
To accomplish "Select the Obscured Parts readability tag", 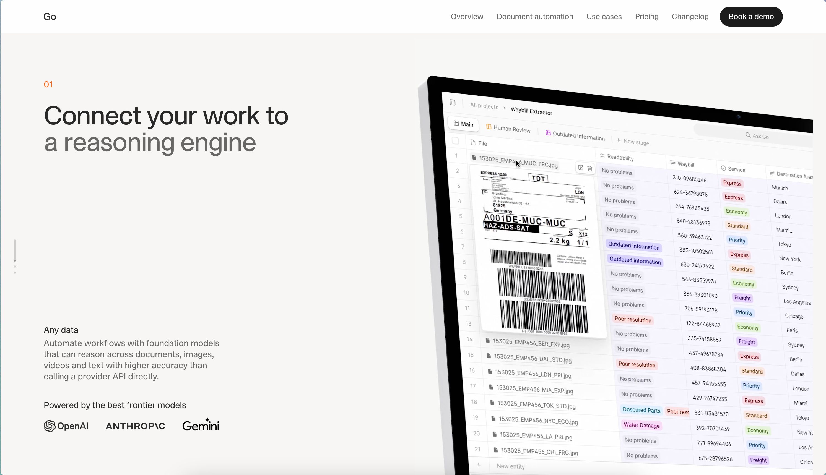I will click(x=641, y=410).
